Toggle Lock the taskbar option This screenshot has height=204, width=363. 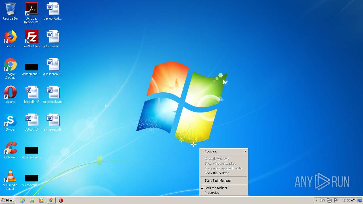[x=224, y=188]
